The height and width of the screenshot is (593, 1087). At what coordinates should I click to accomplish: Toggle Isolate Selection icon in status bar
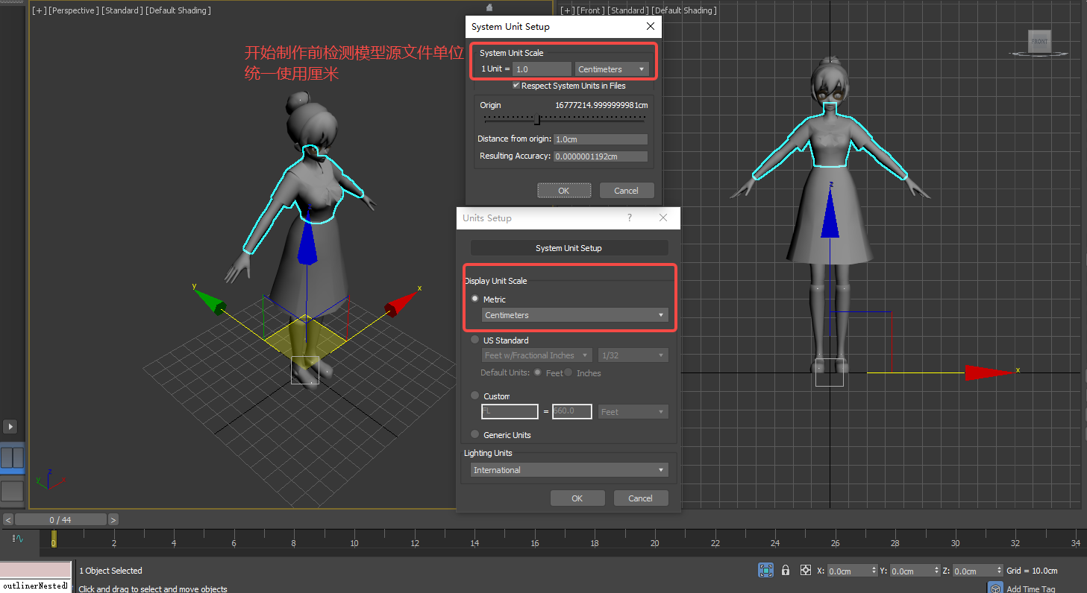[x=765, y=570]
